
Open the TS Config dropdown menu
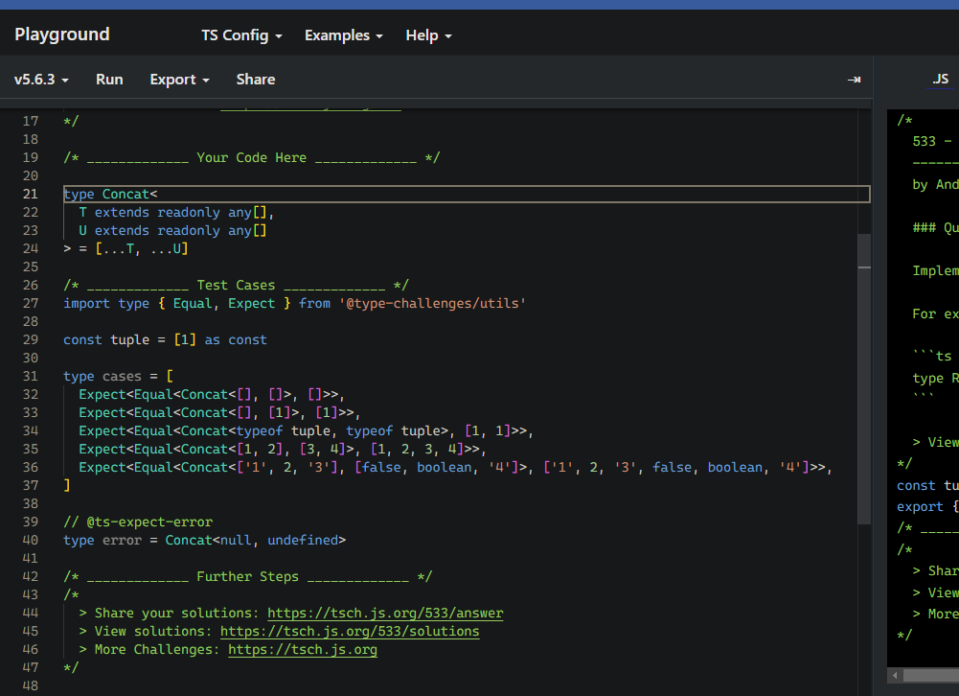241,35
